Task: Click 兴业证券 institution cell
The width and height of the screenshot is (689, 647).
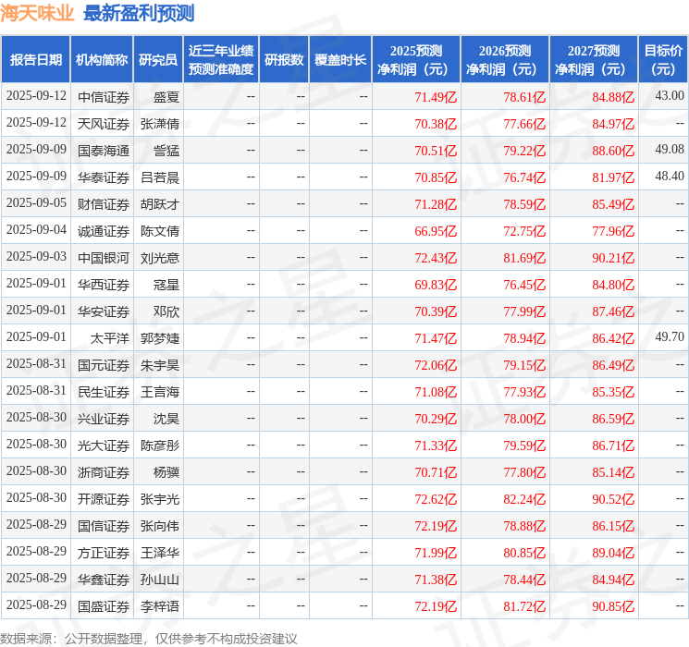Action: coord(104,419)
